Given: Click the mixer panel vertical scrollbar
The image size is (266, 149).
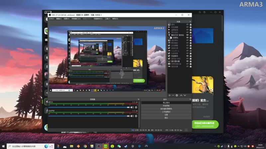Looking at the screenshot, I should pyautogui.click(x=139, y=114).
